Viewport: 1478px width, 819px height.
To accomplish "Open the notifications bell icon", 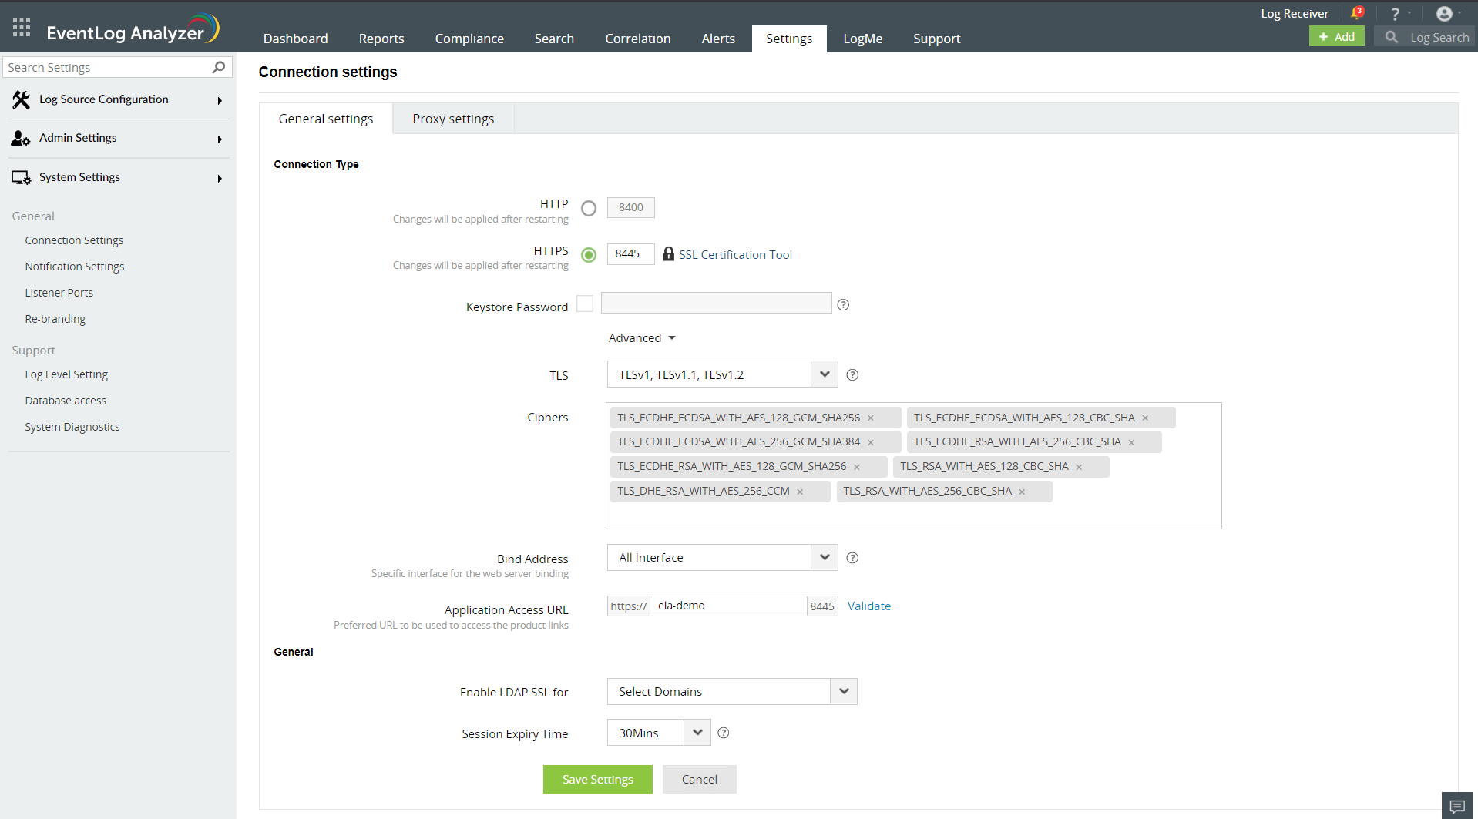I will (x=1356, y=13).
